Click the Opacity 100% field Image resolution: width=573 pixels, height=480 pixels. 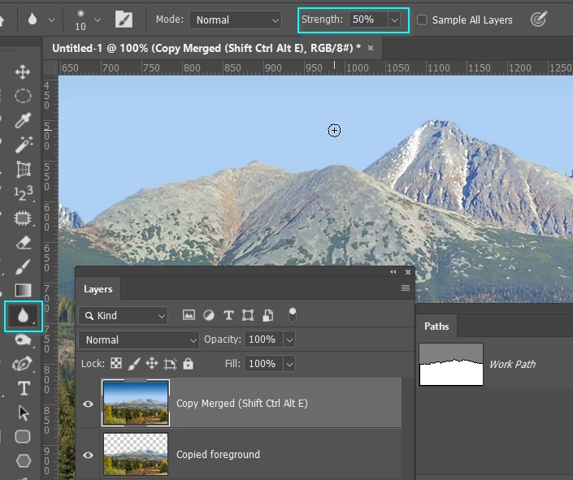[264, 339]
